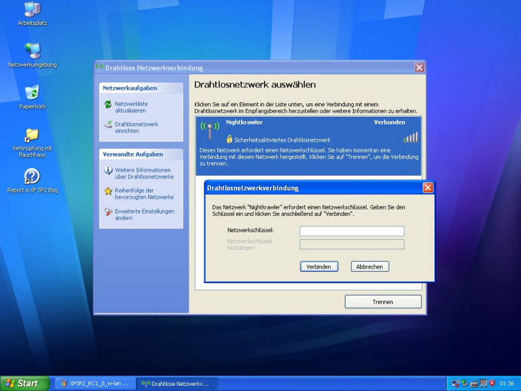Click the Nightkrawler signal strength bars
This screenshot has width=521, height=391.
pos(411,137)
